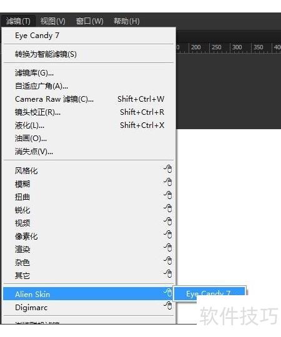This screenshot has width=281, height=337.
Task: Open the 视图(V) menu
Action: point(52,21)
